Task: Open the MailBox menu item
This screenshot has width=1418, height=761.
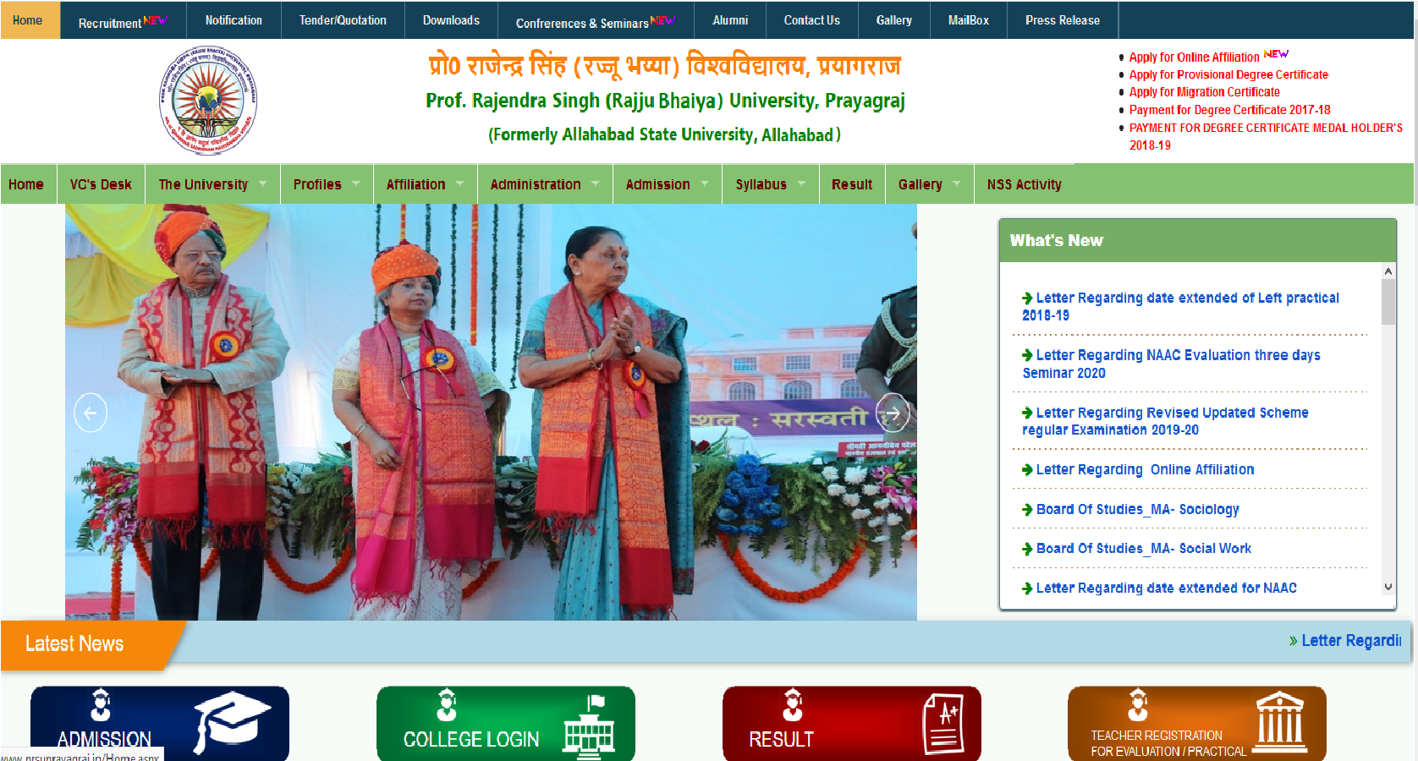Action: [969, 20]
